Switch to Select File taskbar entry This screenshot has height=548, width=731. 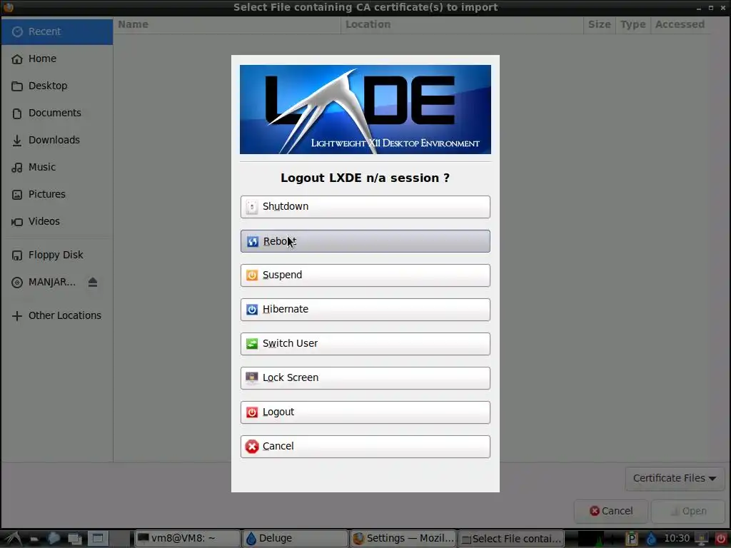(511, 539)
